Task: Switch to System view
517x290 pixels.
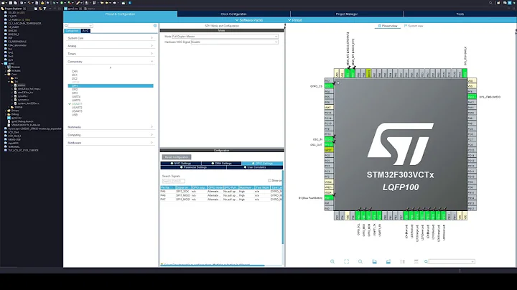Action: (414, 26)
